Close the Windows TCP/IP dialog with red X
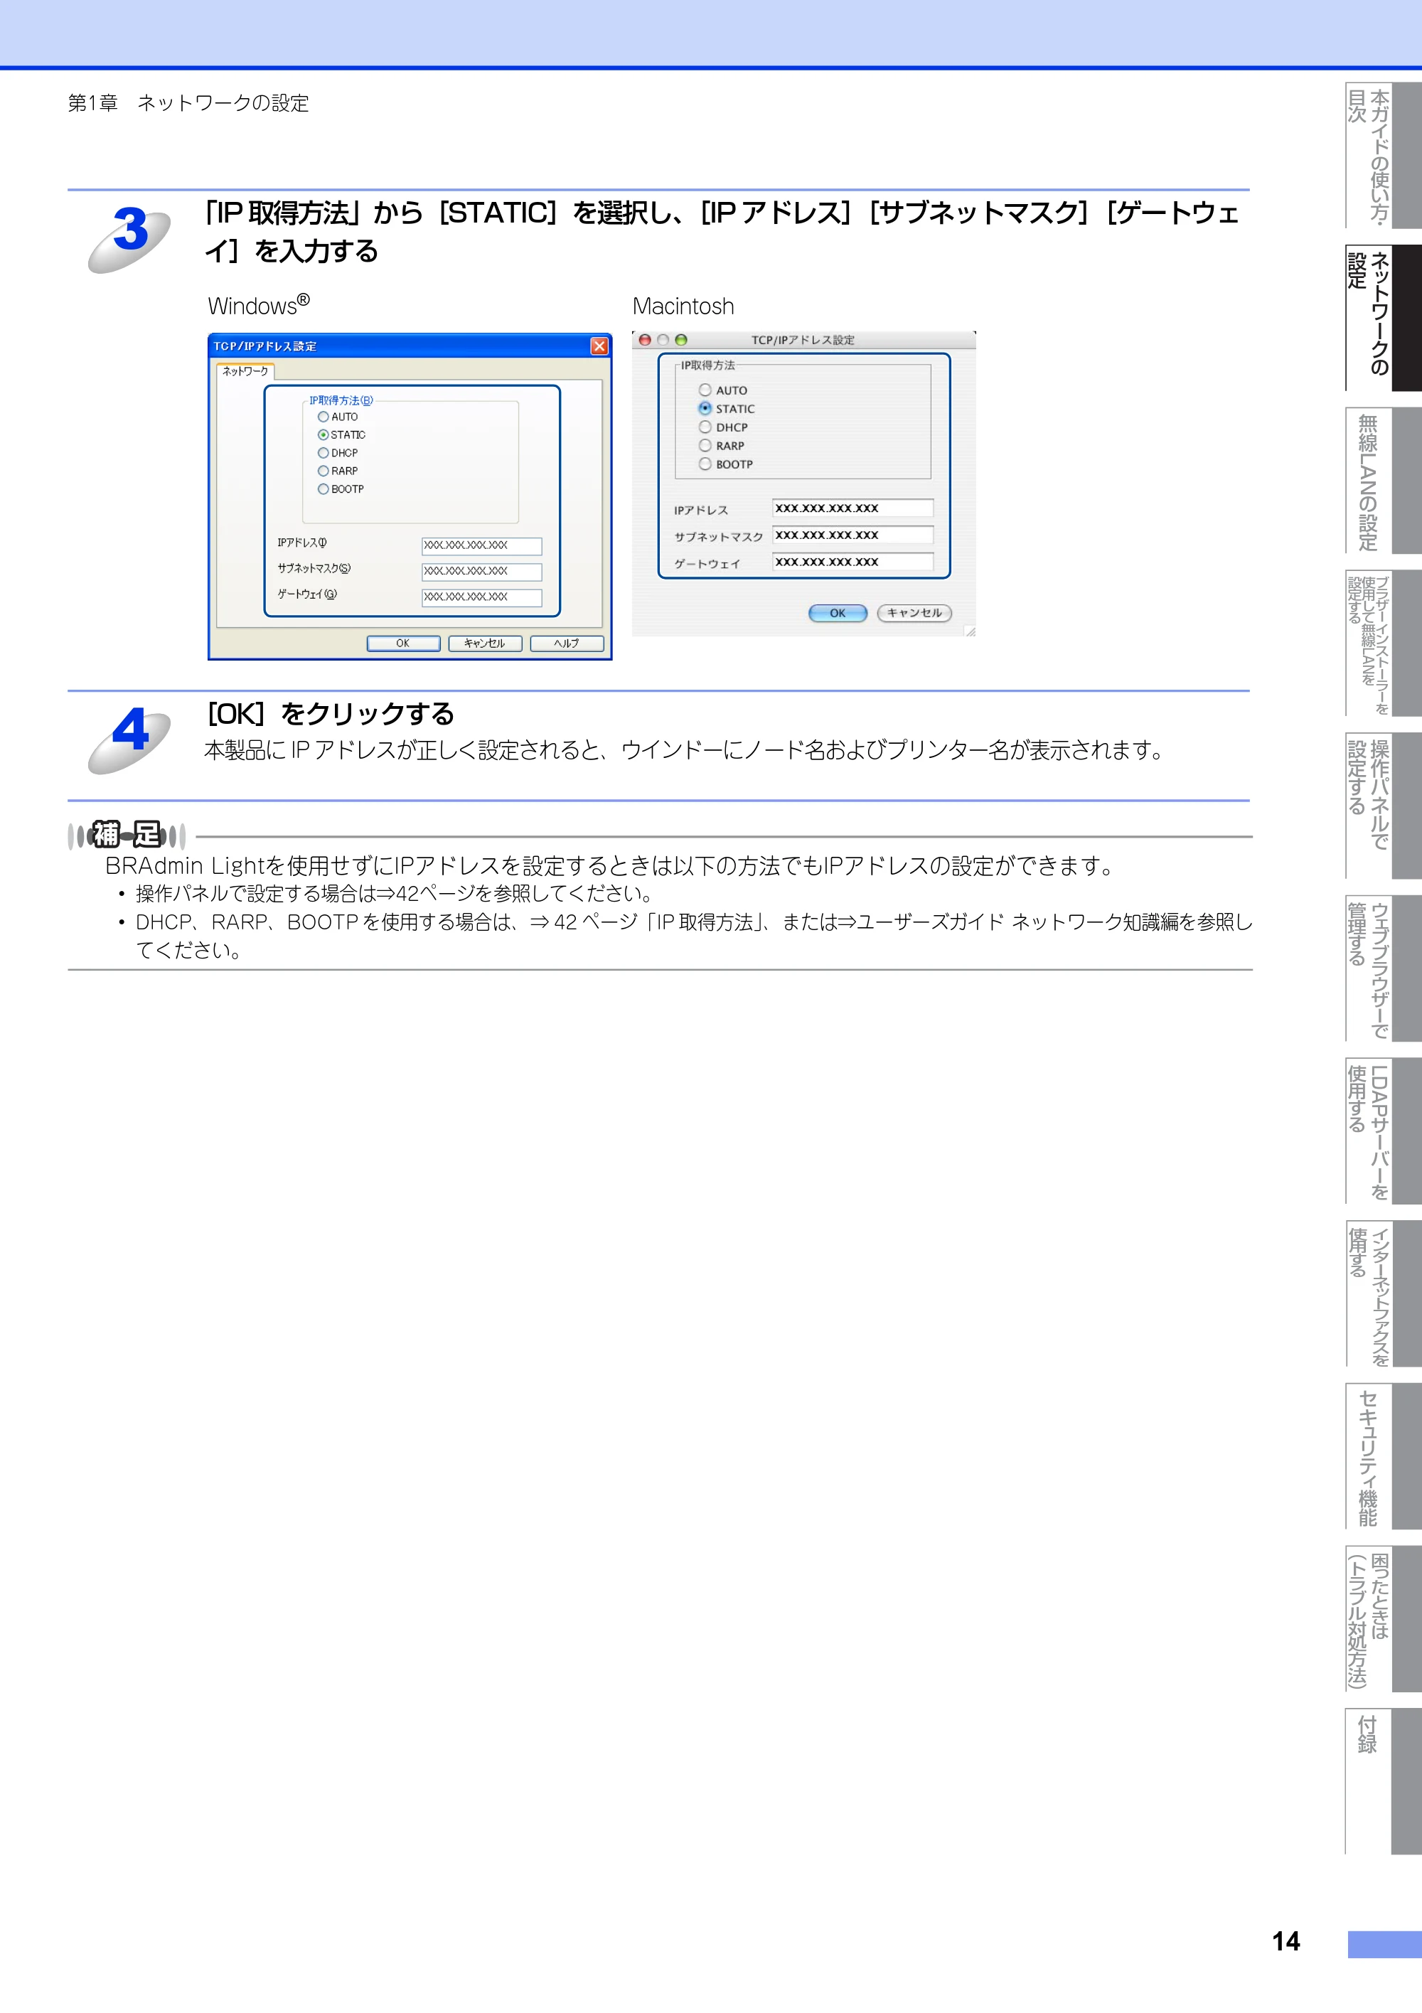Viewport: 1422px width, 2013px height. (x=599, y=346)
